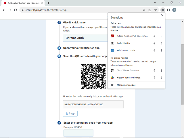Pin History Trends Unlimited to toolbar
Image resolution: width=184 pixels, height=138 pixels.
tap(154, 78)
